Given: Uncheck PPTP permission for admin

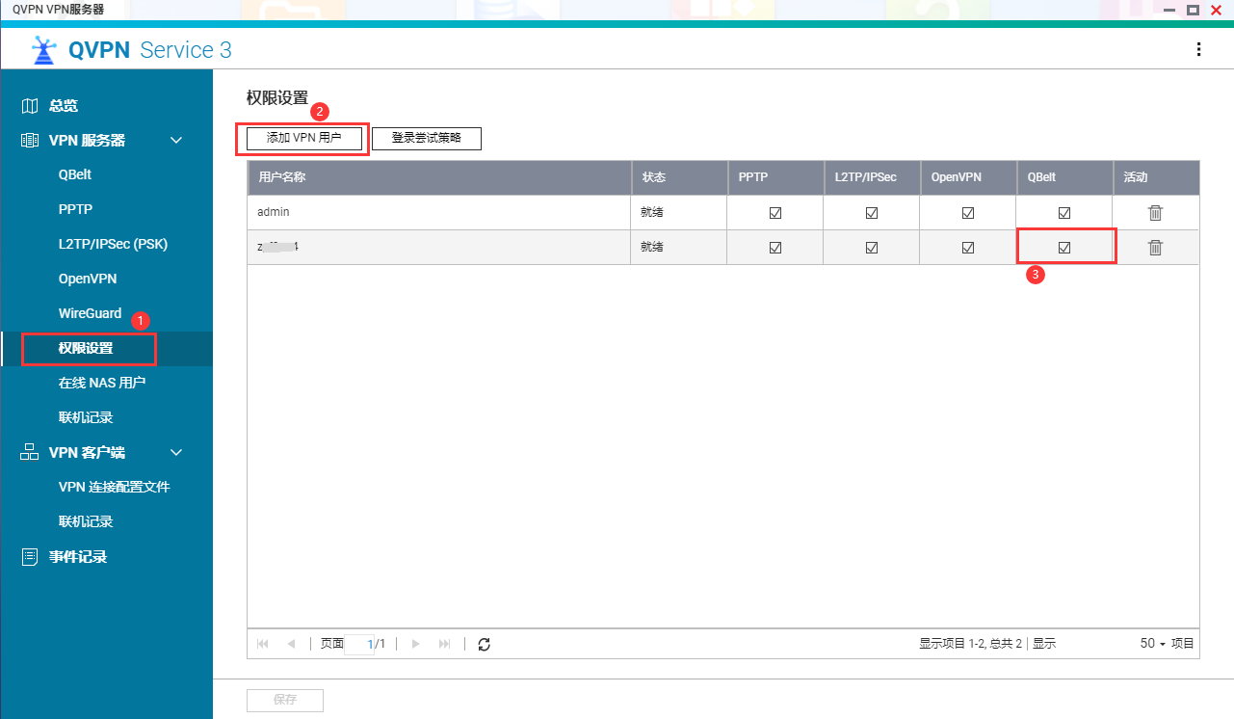Looking at the screenshot, I should point(775,213).
